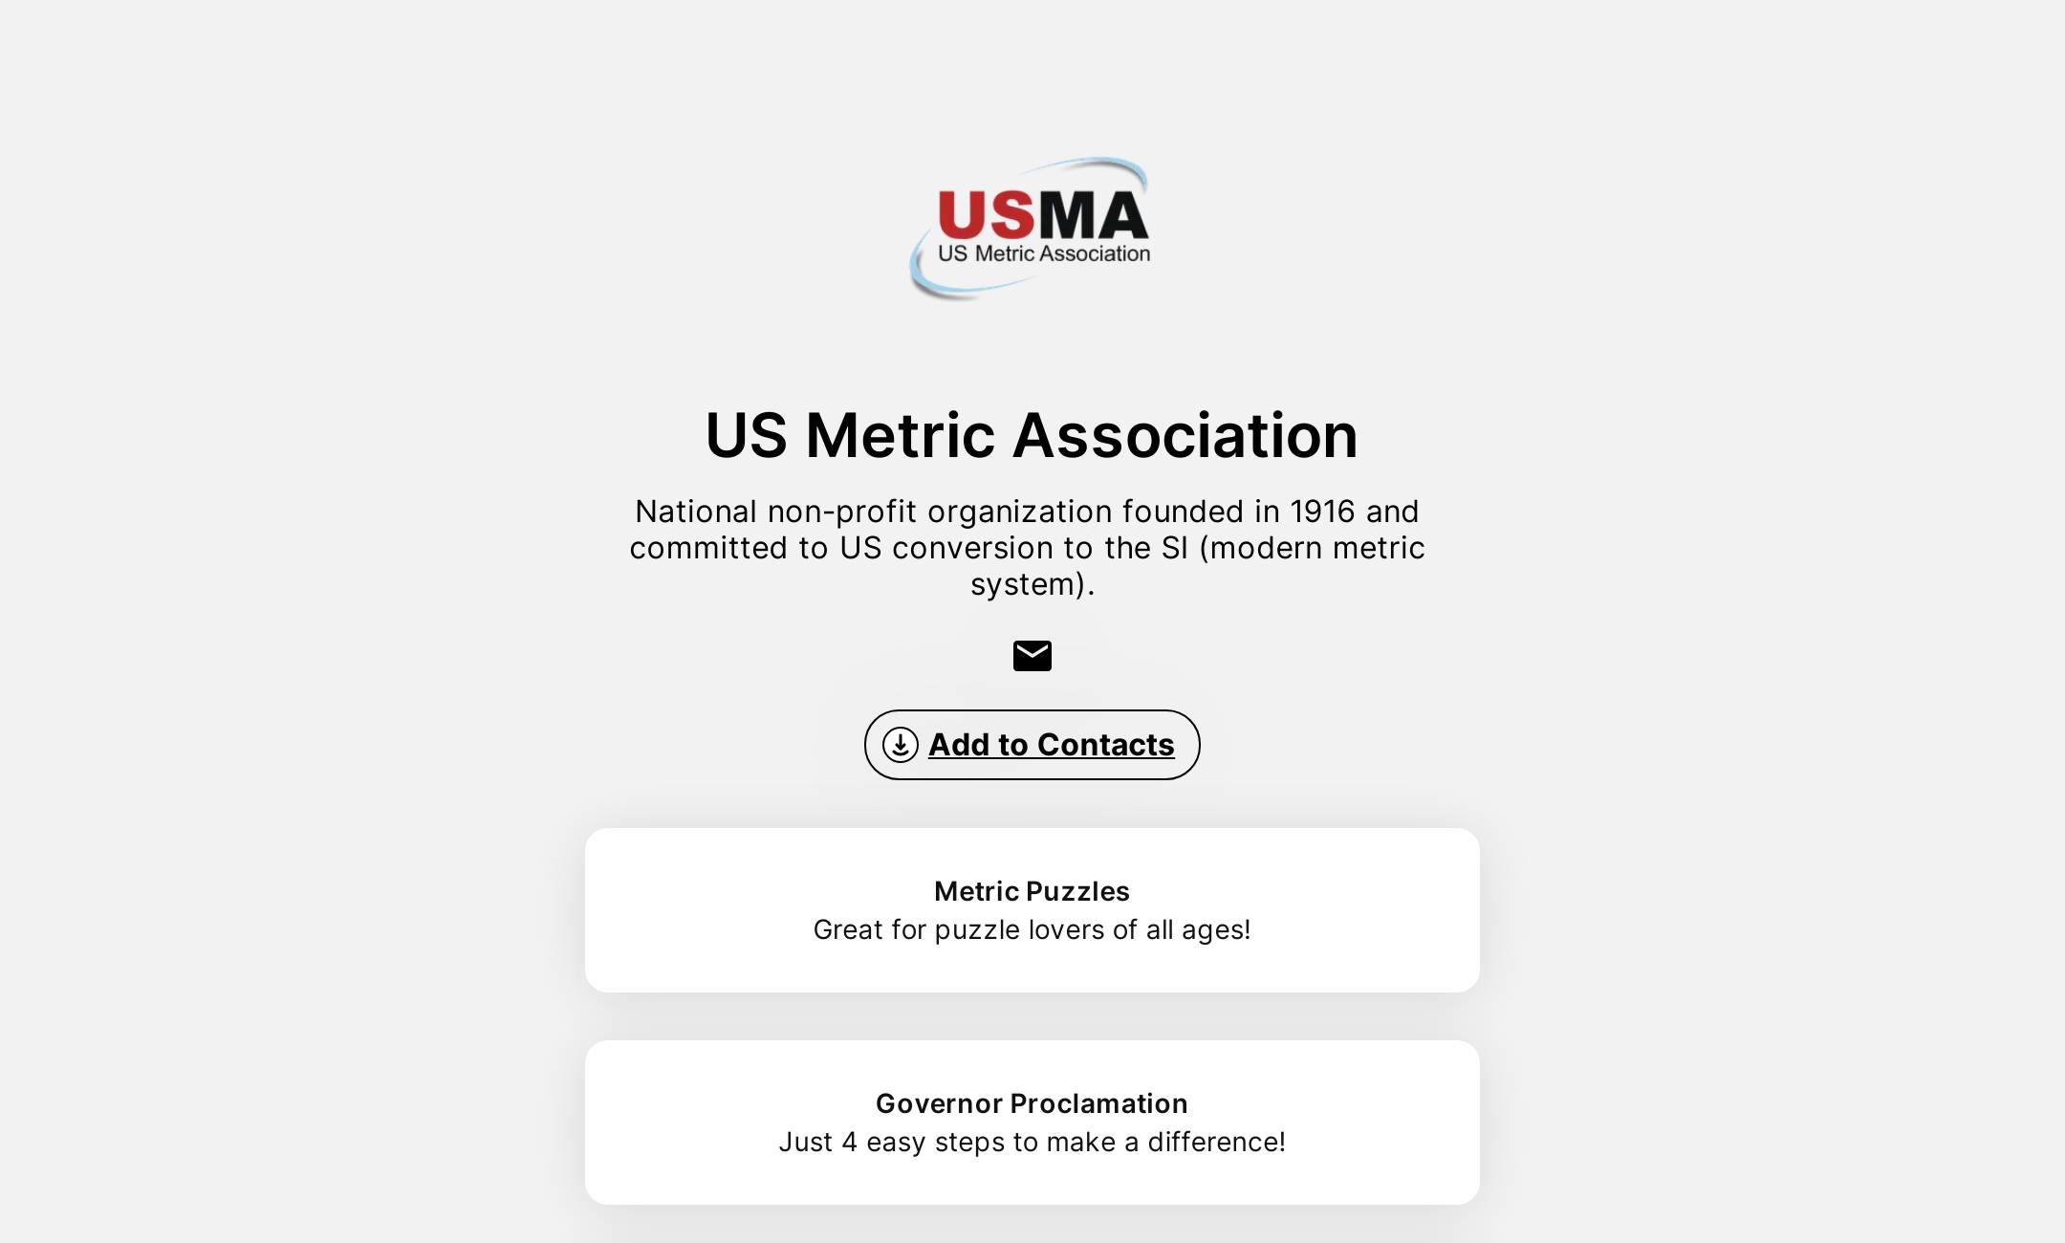Screen dimensions: 2065x1243
Task: Click the underlined Add to Contacts link
Action: point(1050,745)
